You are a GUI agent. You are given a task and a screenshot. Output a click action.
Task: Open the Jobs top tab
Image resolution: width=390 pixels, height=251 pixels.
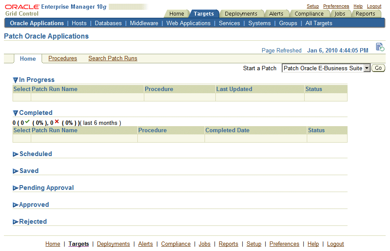(340, 14)
